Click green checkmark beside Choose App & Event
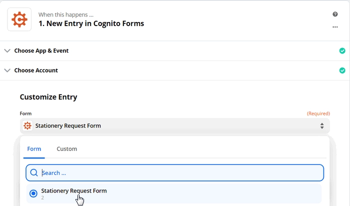The image size is (350, 206). point(342,51)
